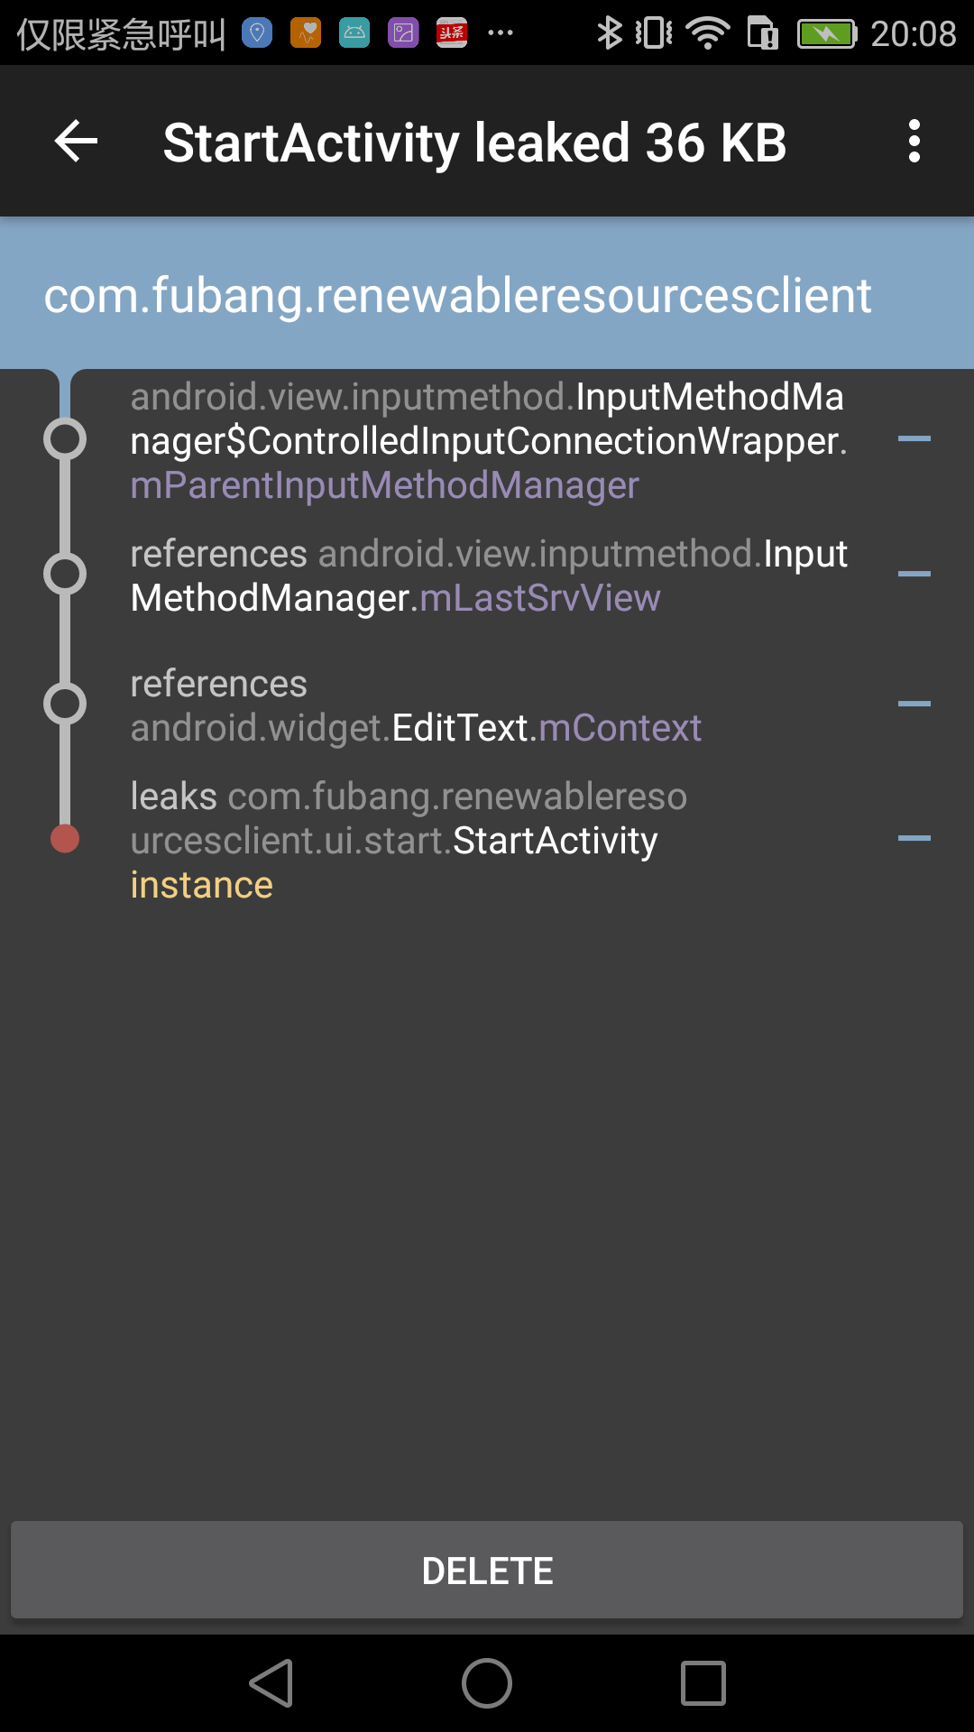Expand the mLastSrvView reference row

(x=915, y=575)
